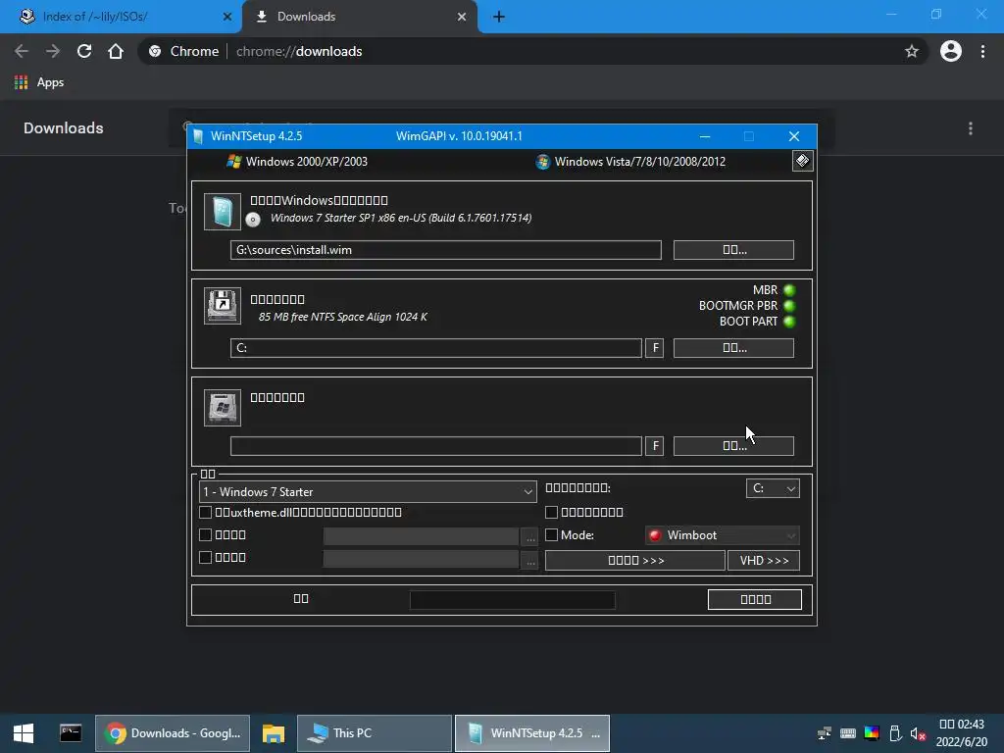This screenshot has height=753, width=1004.
Task: Click the network tray icon
Action: [x=825, y=733]
